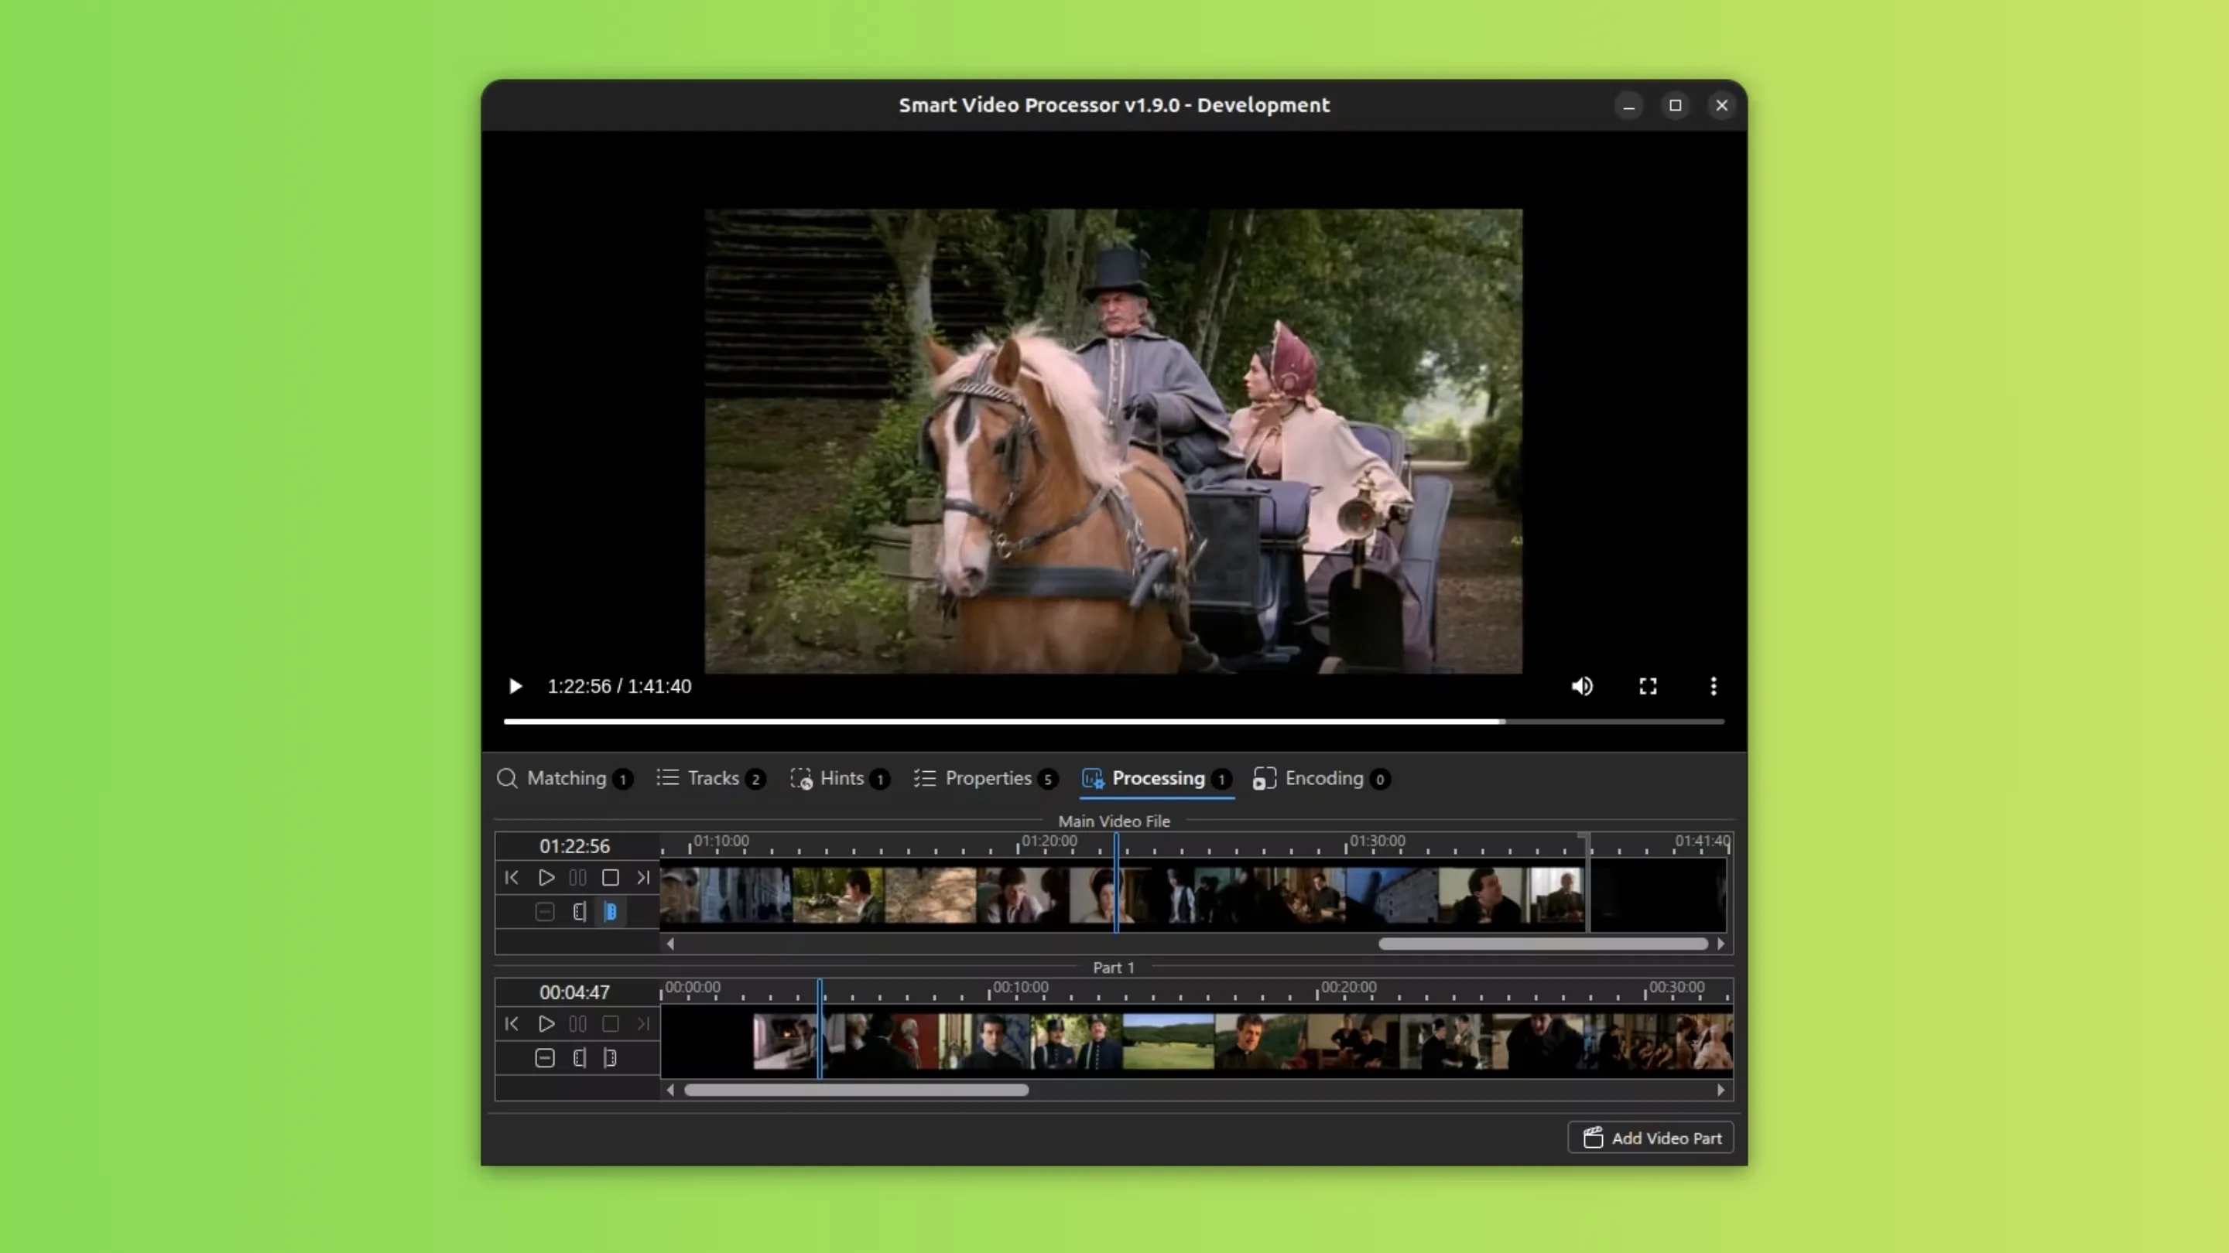Toggle the highlighted blue end marker on Main Video File
Screen dimensions: 2229x1253
coord(611,911)
